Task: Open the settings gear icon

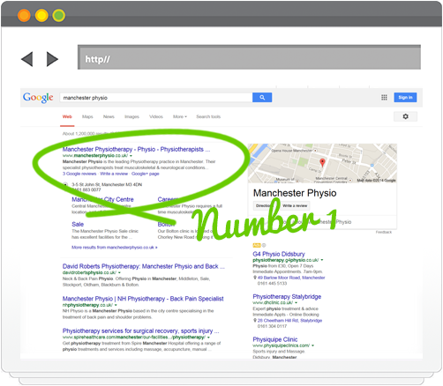Action: pos(405,116)
